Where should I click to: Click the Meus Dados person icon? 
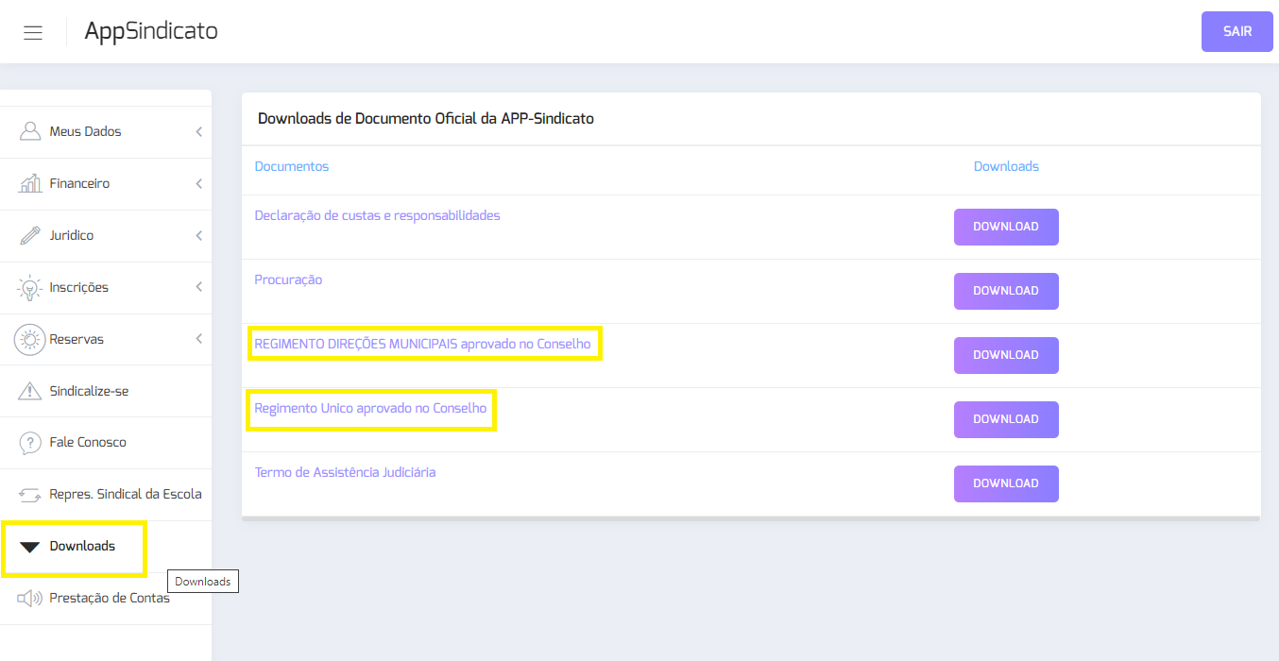[30, 131]
